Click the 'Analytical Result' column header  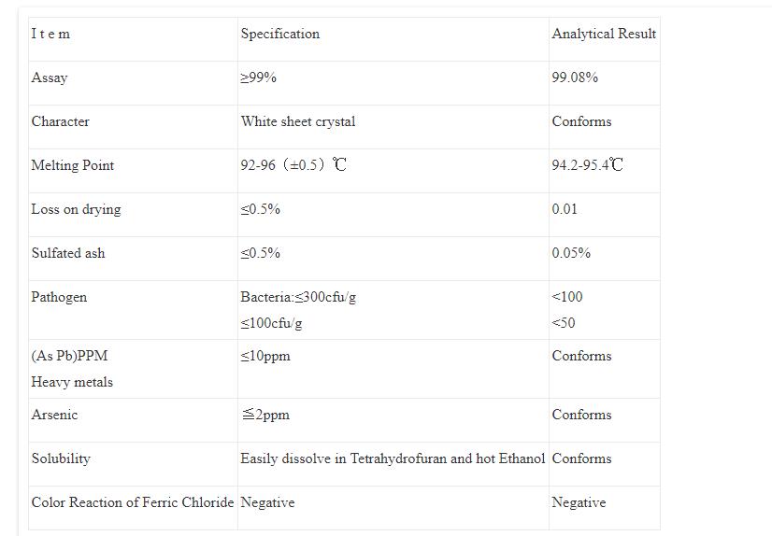click(x=604, y=35)
